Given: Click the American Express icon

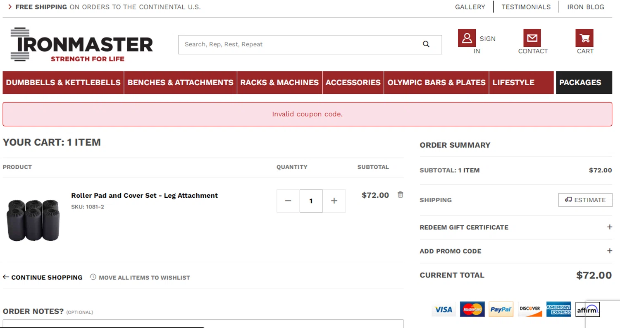Looking at the screenshot, I should 558,309.
